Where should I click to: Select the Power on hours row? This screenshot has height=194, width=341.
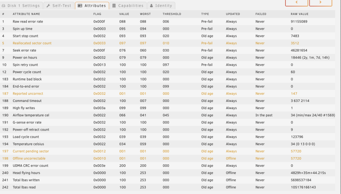pyautogui.click(x=167, y=57)
